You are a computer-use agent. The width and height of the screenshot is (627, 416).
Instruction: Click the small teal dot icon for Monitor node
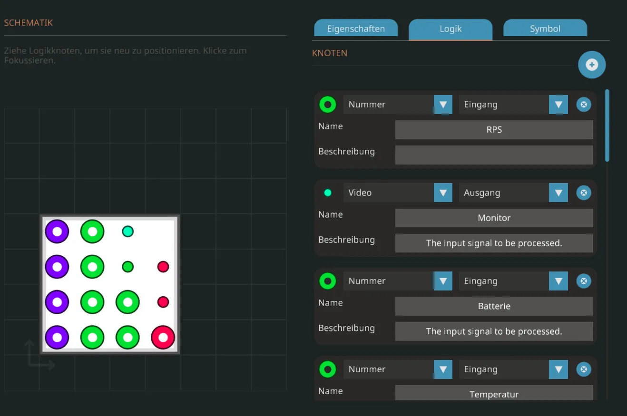click(x=327, y=193)
